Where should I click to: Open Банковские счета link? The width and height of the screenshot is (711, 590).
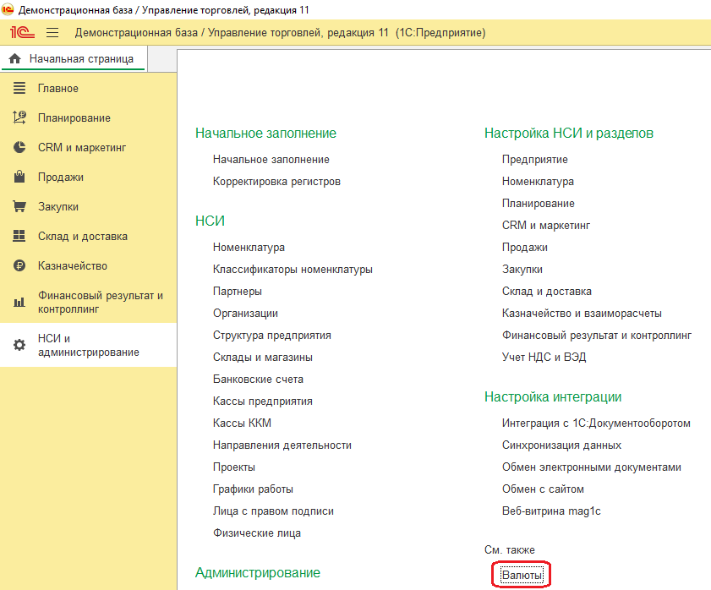[x=258, y=380]
